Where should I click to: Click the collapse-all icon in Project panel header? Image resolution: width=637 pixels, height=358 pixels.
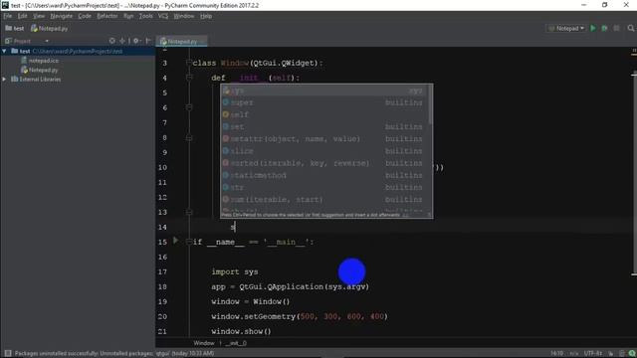[x=121, y=41]
